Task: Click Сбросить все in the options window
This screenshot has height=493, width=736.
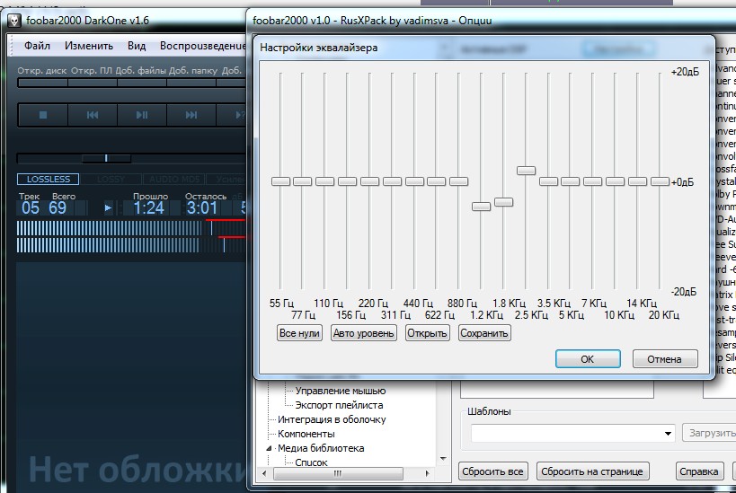Action: [492, 471]
